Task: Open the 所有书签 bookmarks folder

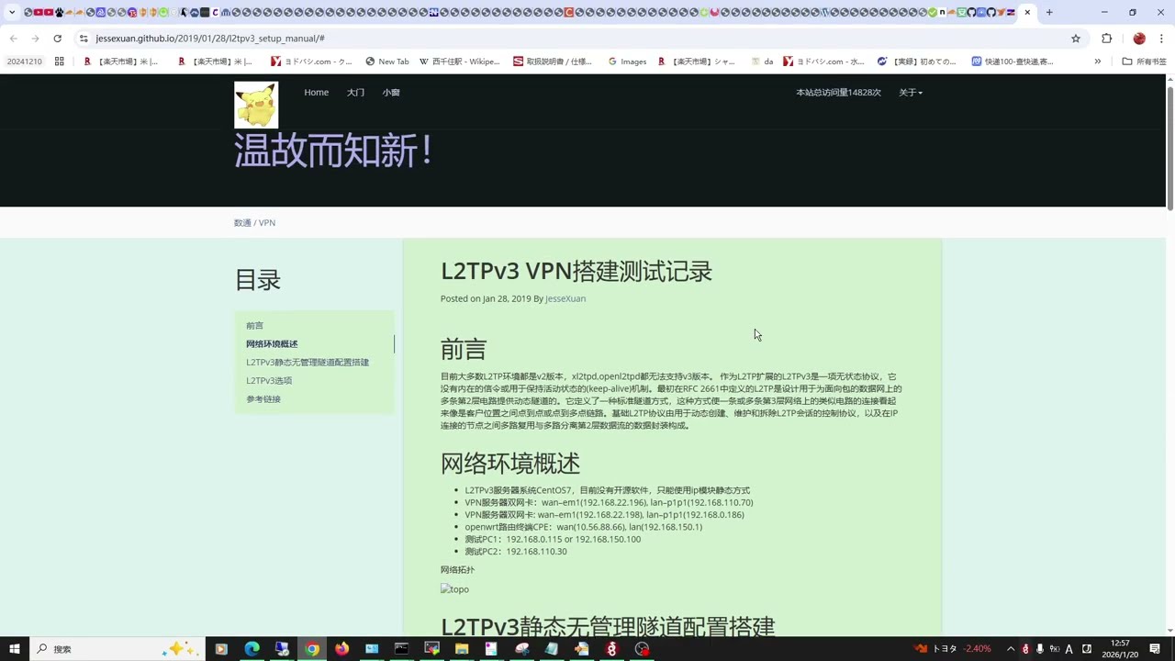Action: pyautogui.click(x=1145, y=62)
